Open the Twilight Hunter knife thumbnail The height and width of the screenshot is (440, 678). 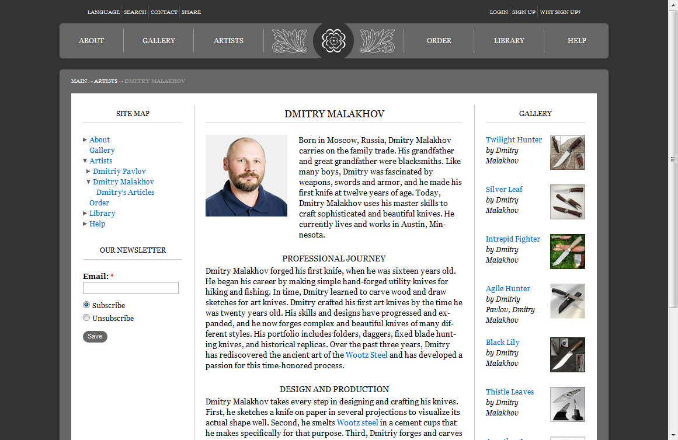567,152
